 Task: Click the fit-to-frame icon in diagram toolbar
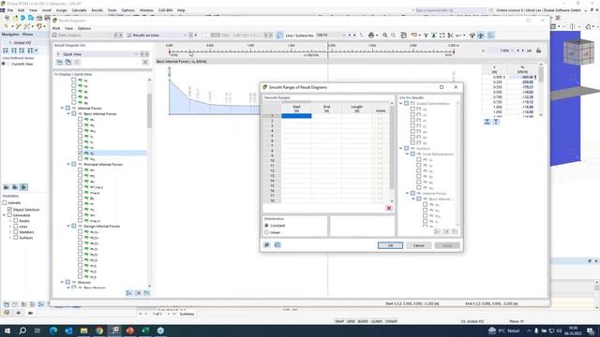pos(442,36)
